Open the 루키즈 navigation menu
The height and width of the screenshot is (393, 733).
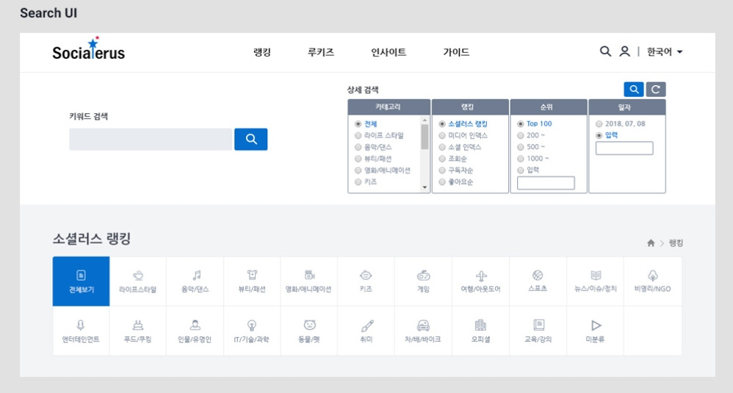point(321,52)
